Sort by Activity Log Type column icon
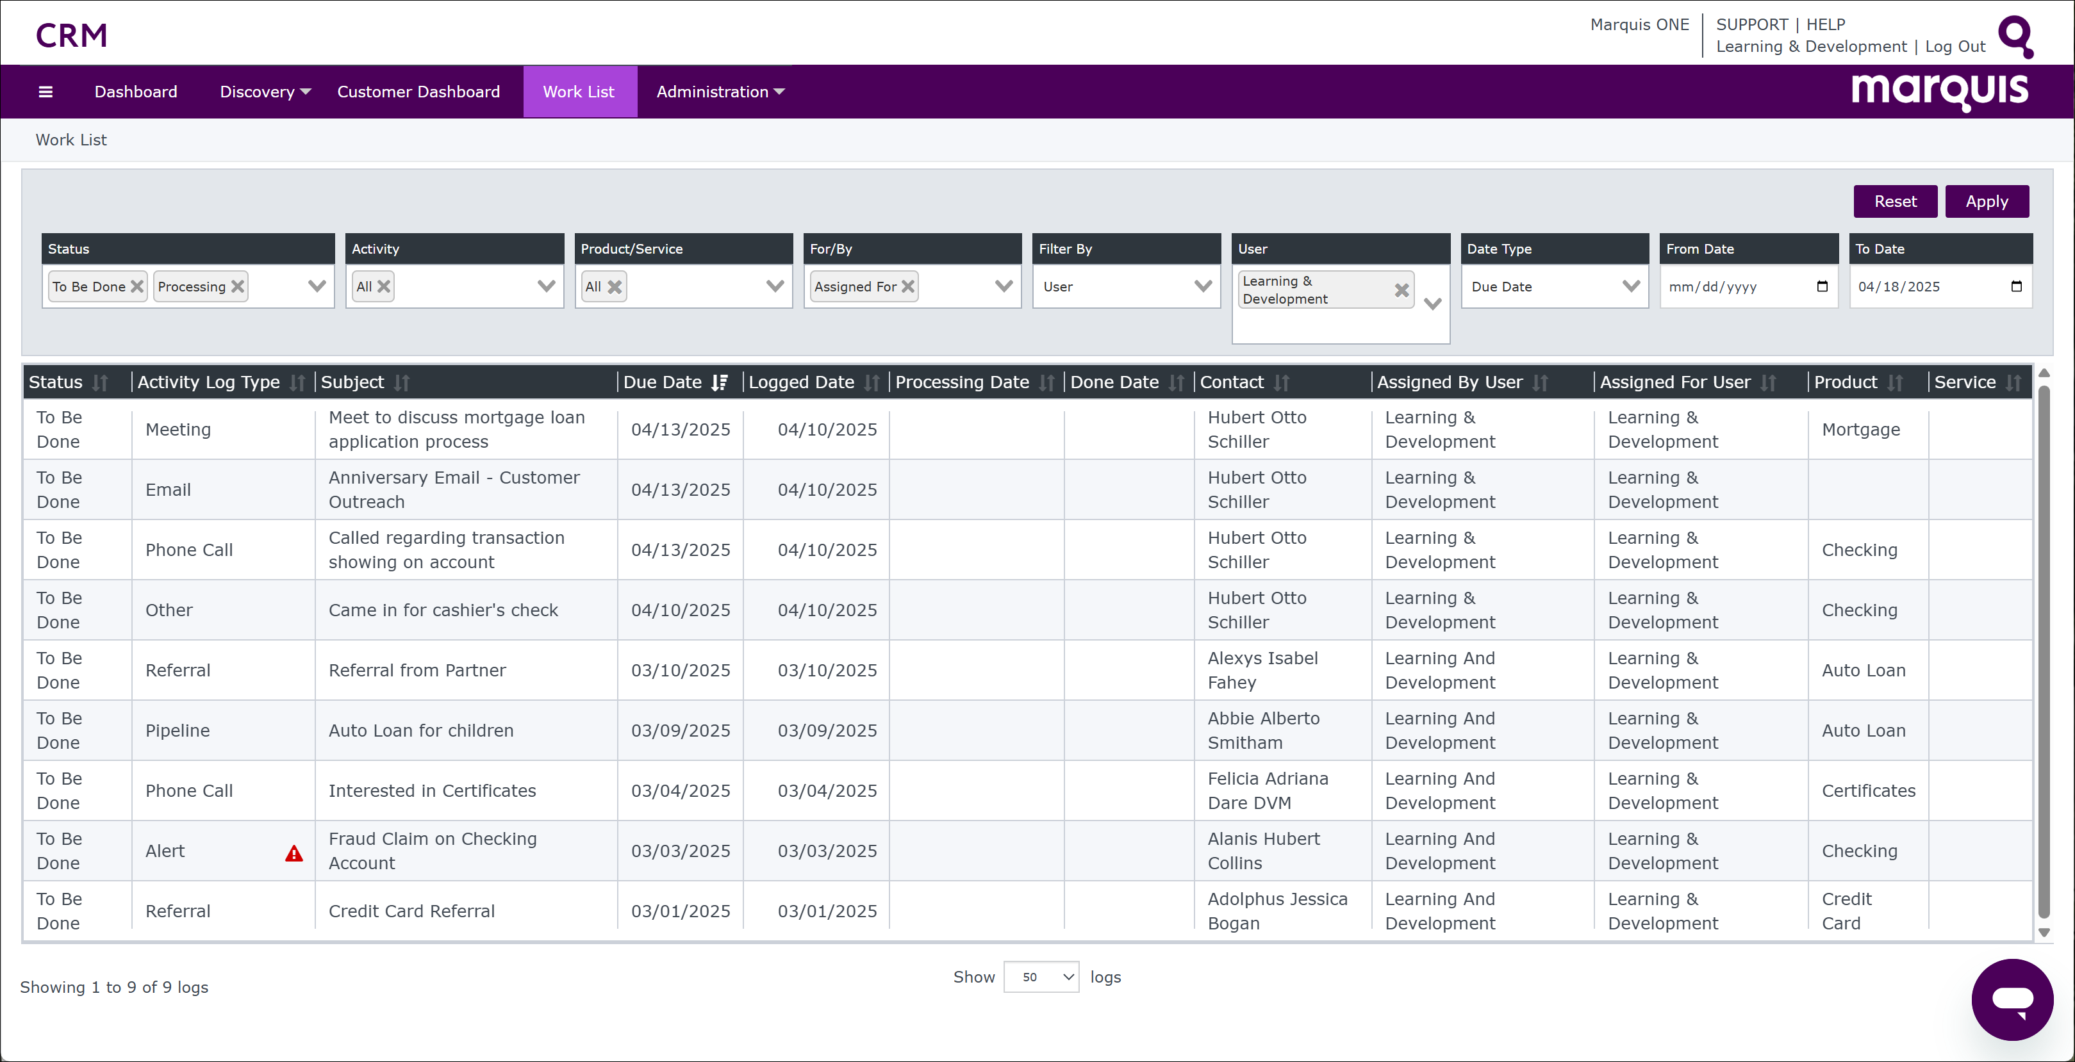The image size is (2075, 1062). pos(297,382)
